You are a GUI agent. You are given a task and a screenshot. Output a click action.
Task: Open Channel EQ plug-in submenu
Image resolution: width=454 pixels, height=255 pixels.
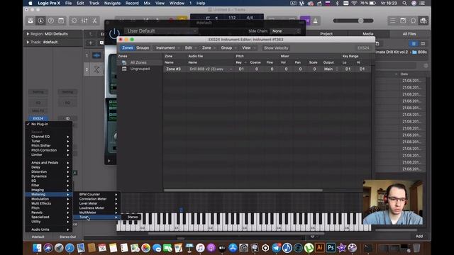point(49,137)
